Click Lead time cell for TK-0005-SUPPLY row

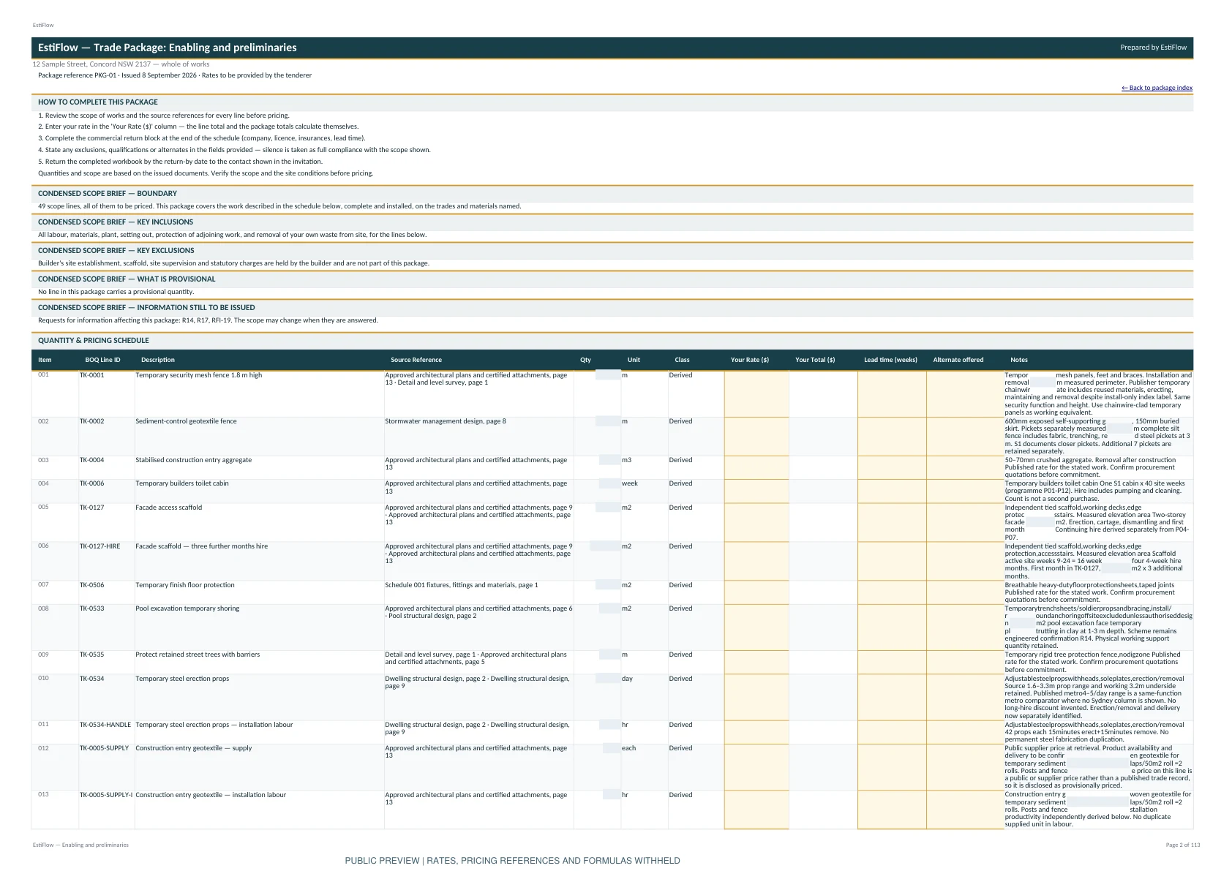pyautogui.click(x=892, y=767)
